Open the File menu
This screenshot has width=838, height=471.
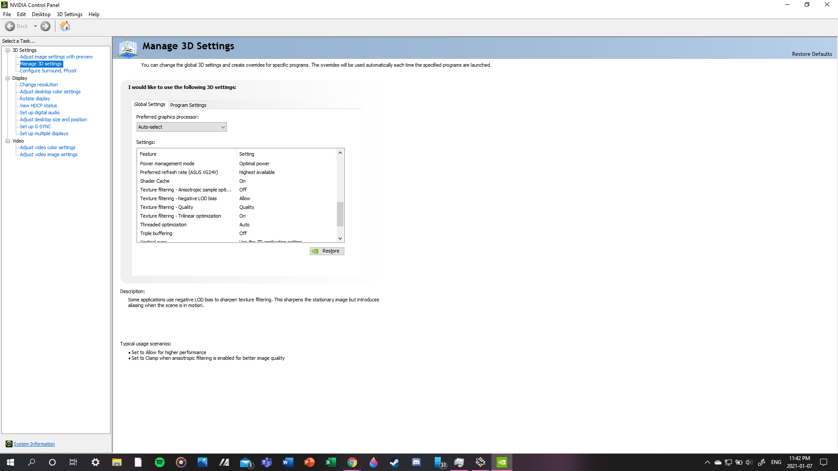click(x=7, y=14)
